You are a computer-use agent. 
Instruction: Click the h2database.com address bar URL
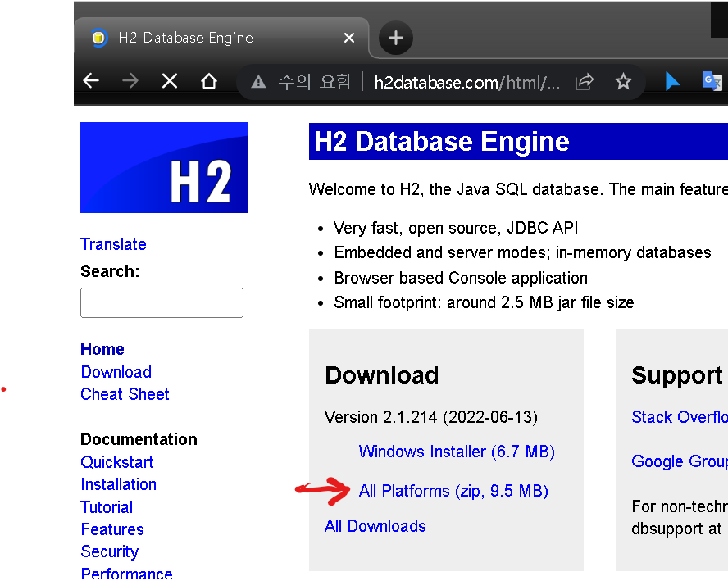[x=466, y=83]
